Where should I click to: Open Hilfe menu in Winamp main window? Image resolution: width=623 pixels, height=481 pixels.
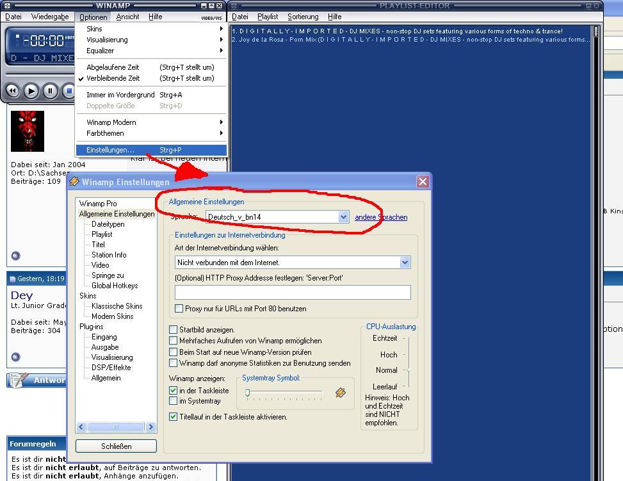click(156, 17)
